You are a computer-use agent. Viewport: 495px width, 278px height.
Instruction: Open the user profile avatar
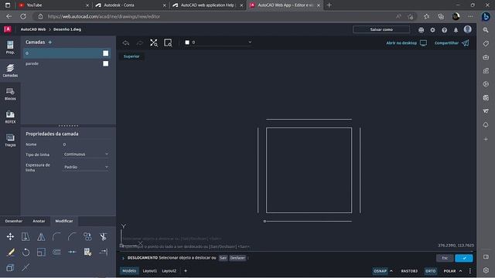[467, 29]
